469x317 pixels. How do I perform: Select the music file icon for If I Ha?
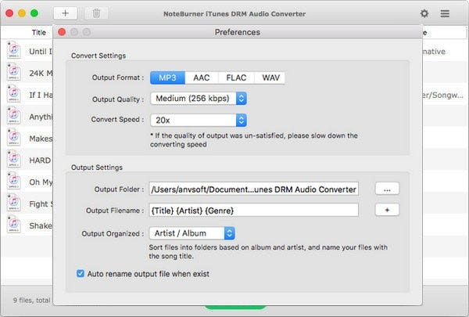pos(14,94)
